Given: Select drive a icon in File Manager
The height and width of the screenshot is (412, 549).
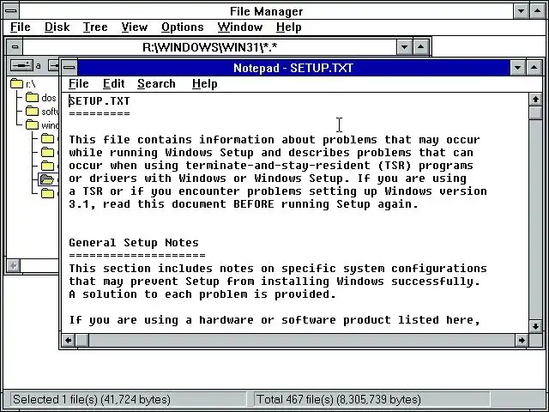Looking at the screenshot, I should point(21,65).
